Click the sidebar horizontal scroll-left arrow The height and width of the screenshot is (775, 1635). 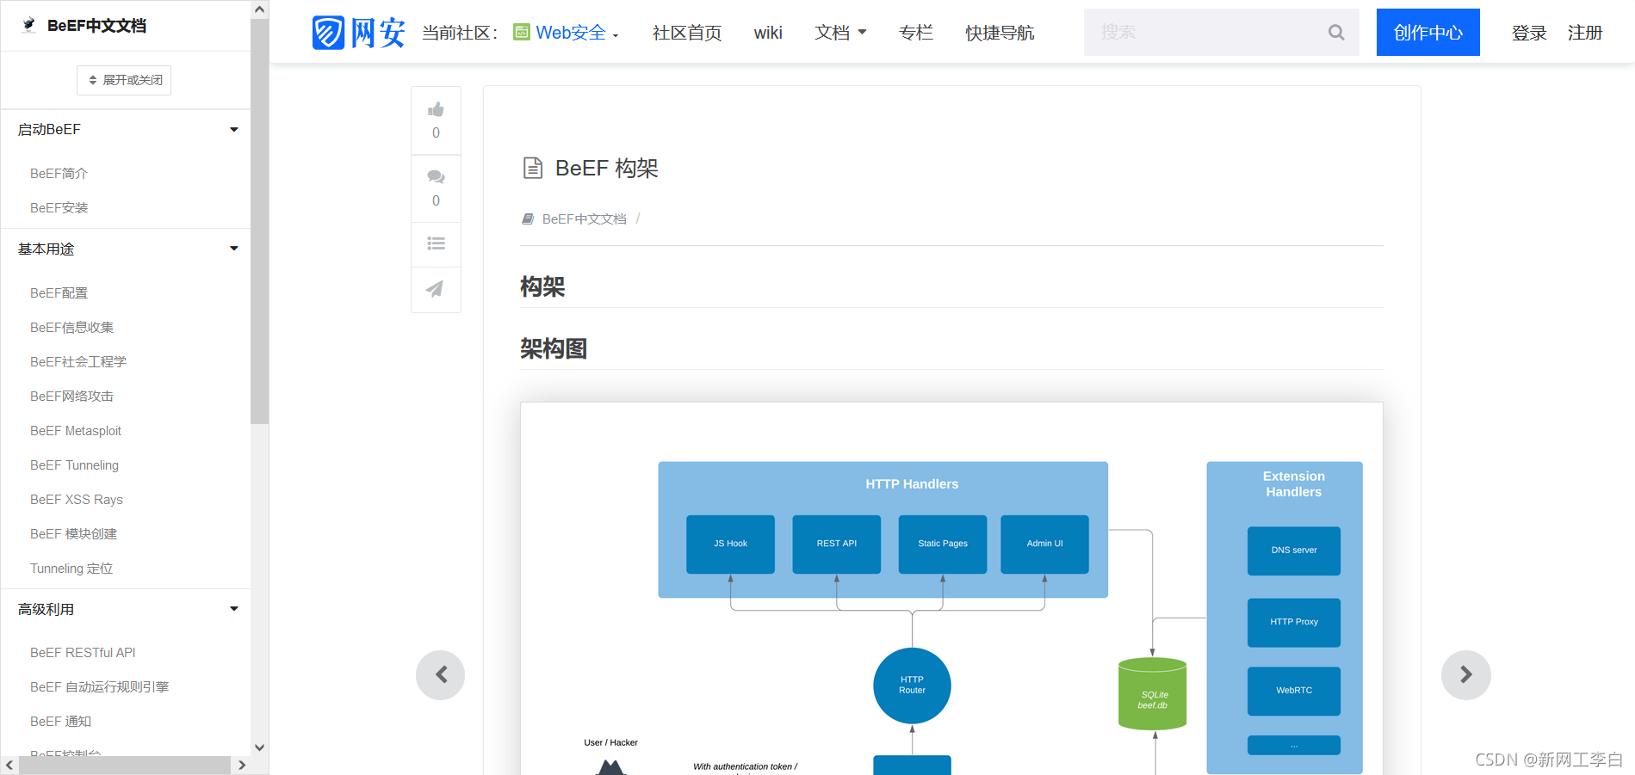(9, 765)
